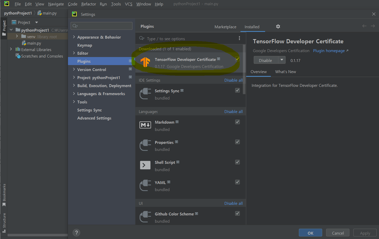Click the Project view mode icon
The height and width of the screenshot is (239, 379).
[x=14, y=22]
